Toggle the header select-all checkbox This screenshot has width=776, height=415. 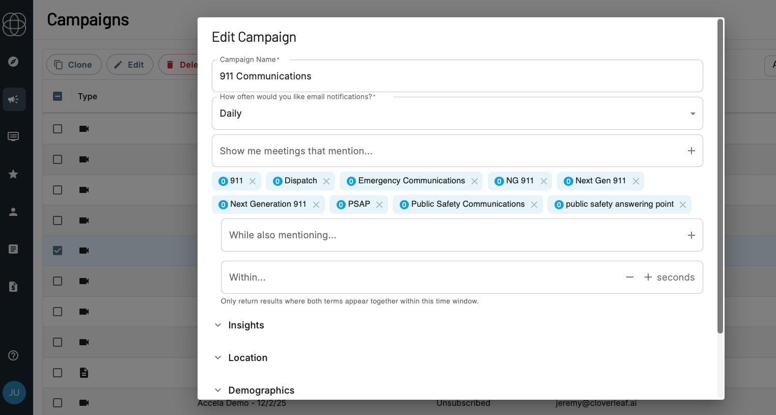(58, 96)
